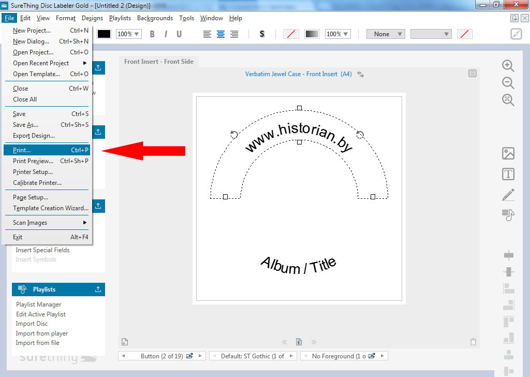Click the playlist music note icon
The height and width of the screenshot is (377, 530).
(508, 214)
